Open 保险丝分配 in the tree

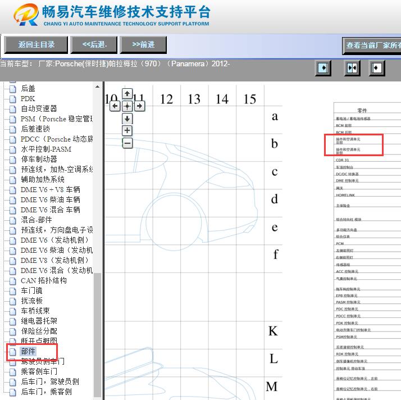39,331
